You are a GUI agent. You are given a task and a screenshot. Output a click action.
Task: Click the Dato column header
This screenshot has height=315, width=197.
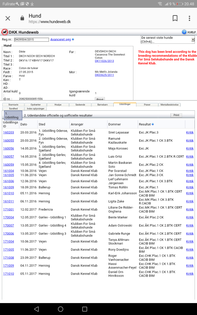pyautogui.click(x=24, y=124)
